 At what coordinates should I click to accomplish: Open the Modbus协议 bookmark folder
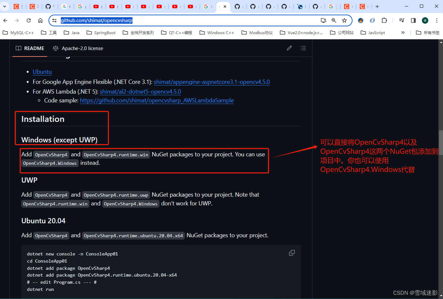click(257, 32)
